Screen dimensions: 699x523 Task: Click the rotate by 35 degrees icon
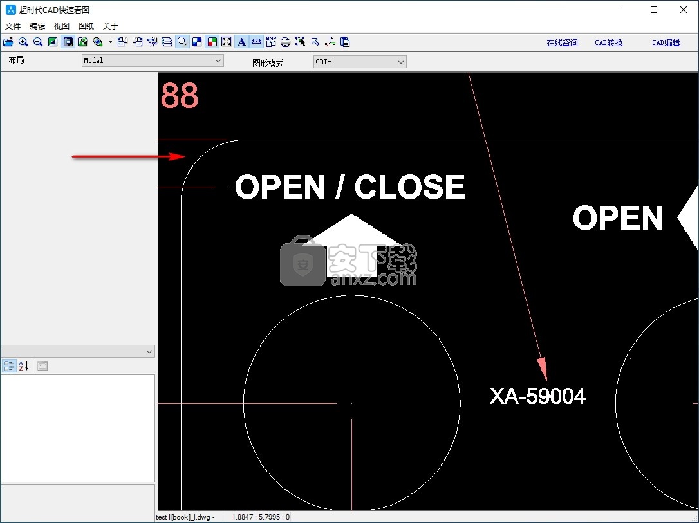[x=153, y=42]
